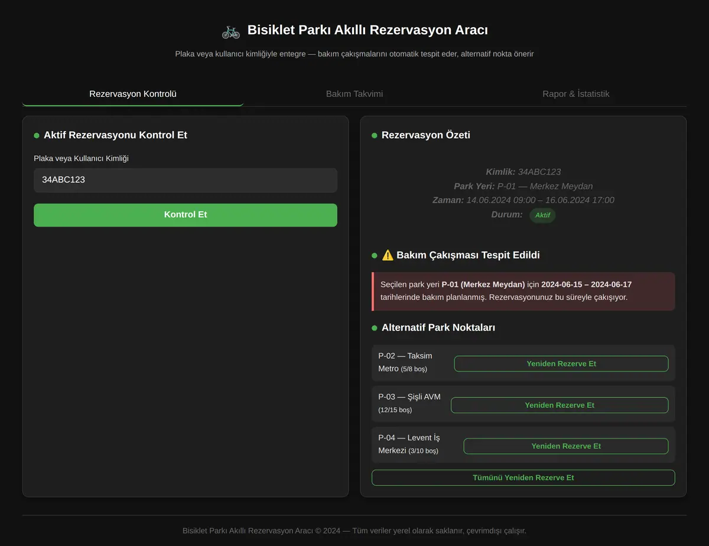This screenshot has width=709, height=546.
Task: Click the page title Bisiklet Parkı Akıllı Rezervasyon Aracı
Action: pyautogui.click(x=367, y=30)
